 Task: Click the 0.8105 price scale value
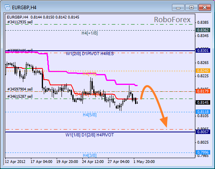click(203, 116)
